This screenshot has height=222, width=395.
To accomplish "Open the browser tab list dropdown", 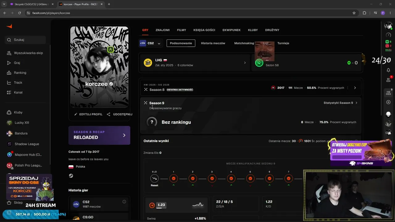I will click(x=4, y=4).
